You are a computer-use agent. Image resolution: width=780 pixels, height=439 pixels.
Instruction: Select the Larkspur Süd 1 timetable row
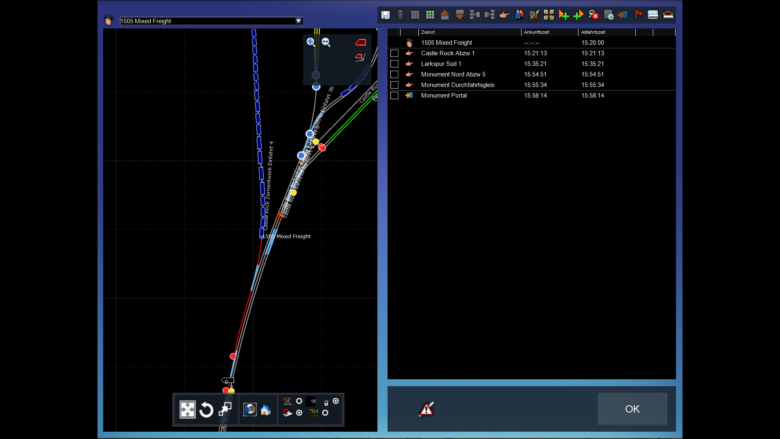(441, 64)
